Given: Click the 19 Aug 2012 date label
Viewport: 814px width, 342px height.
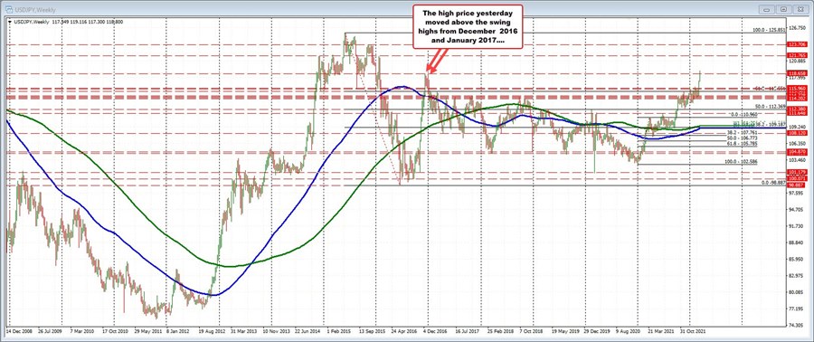Looking at the screenshot, I should coord(212,330).
